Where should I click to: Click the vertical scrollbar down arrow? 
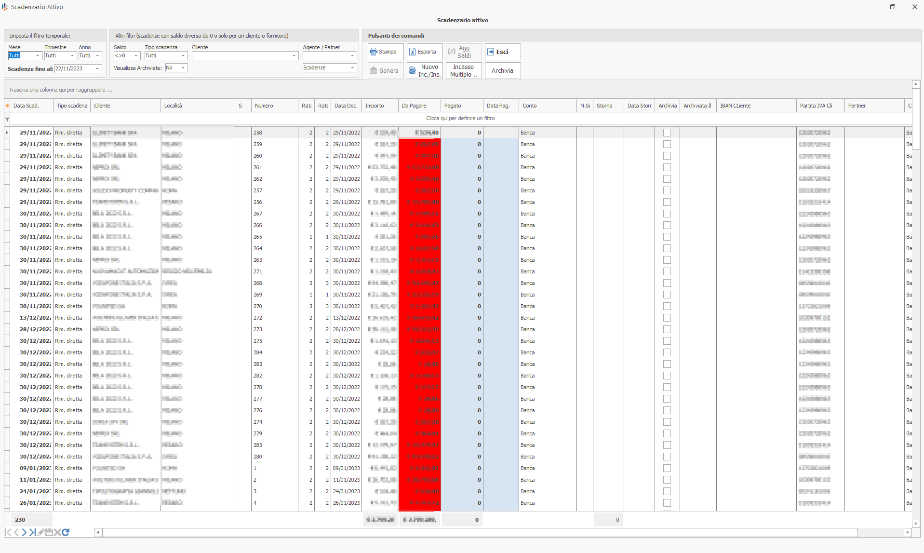click(x=916, y=524)
